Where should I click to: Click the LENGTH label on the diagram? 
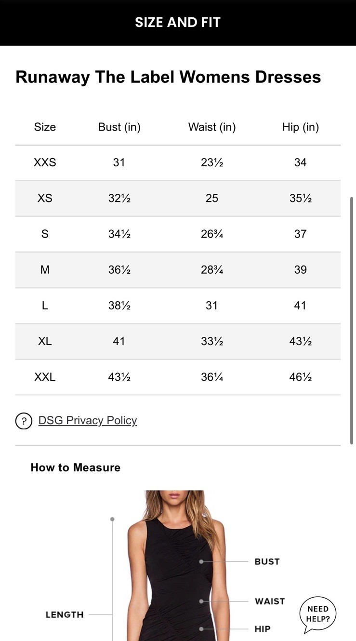coord(65,615)
